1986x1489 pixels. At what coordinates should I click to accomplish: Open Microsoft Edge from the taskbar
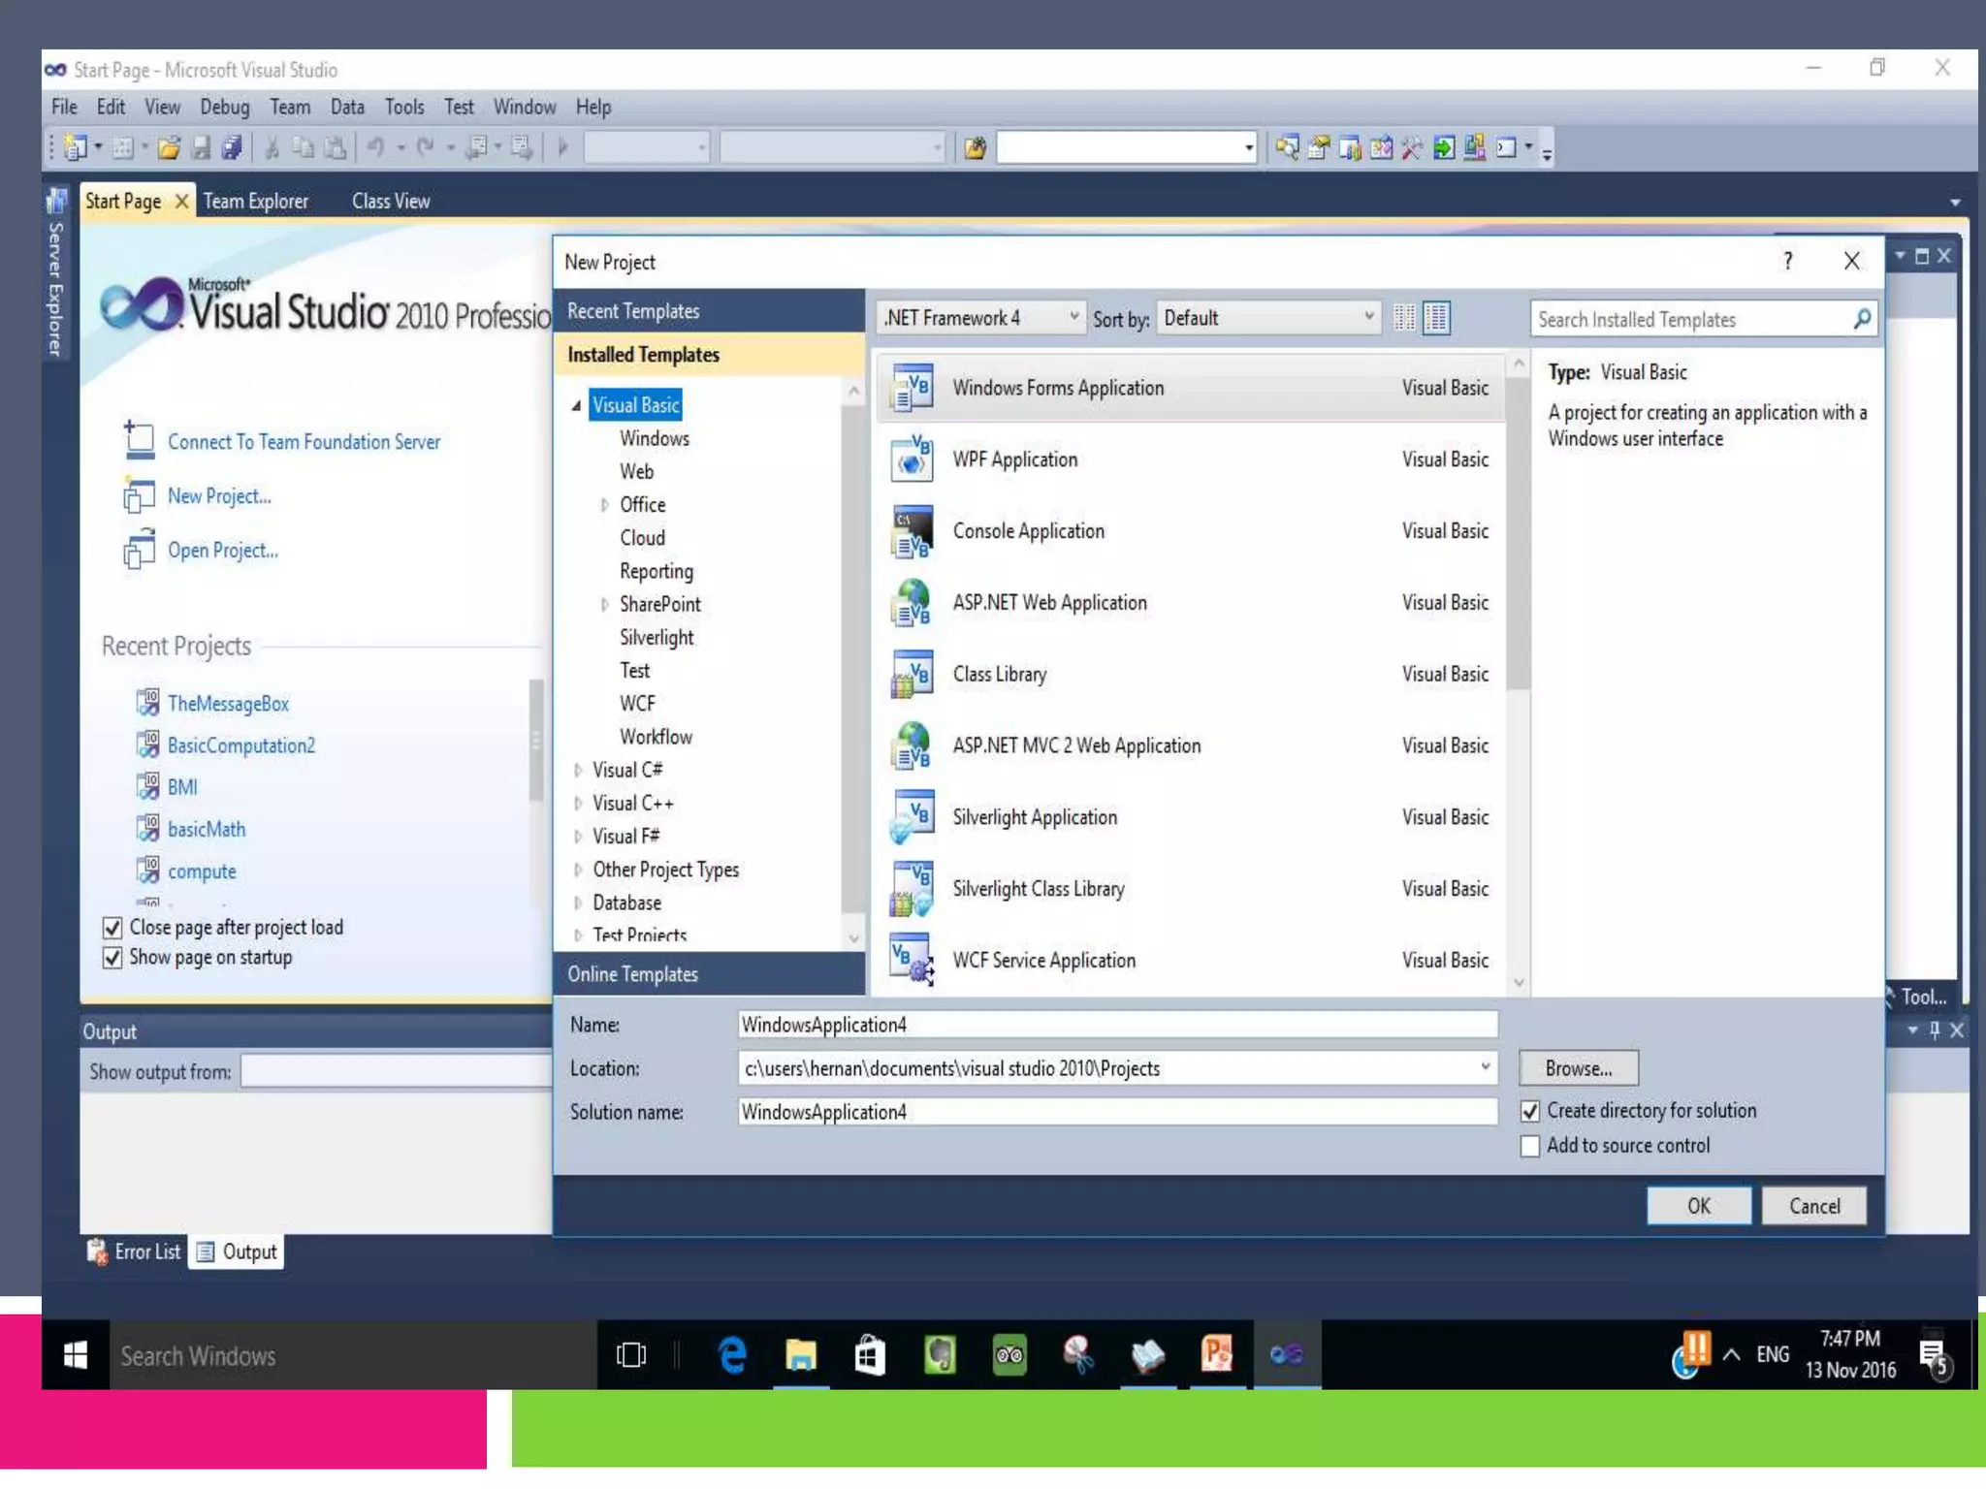pyautogui.click(x=732, y=1354)
